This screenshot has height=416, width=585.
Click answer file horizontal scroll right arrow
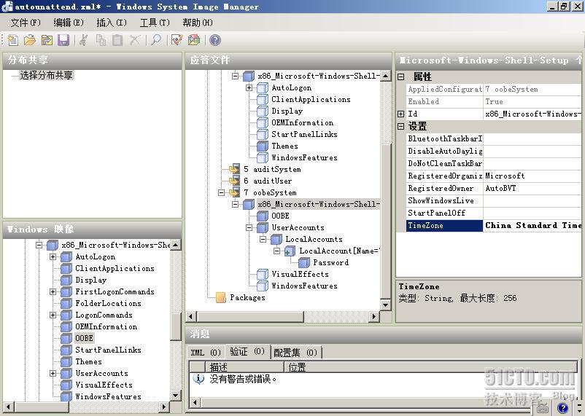[374, 316]
